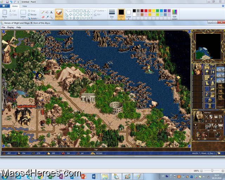
Task: Open the Quest Log orb button
Action: (207, 72)
